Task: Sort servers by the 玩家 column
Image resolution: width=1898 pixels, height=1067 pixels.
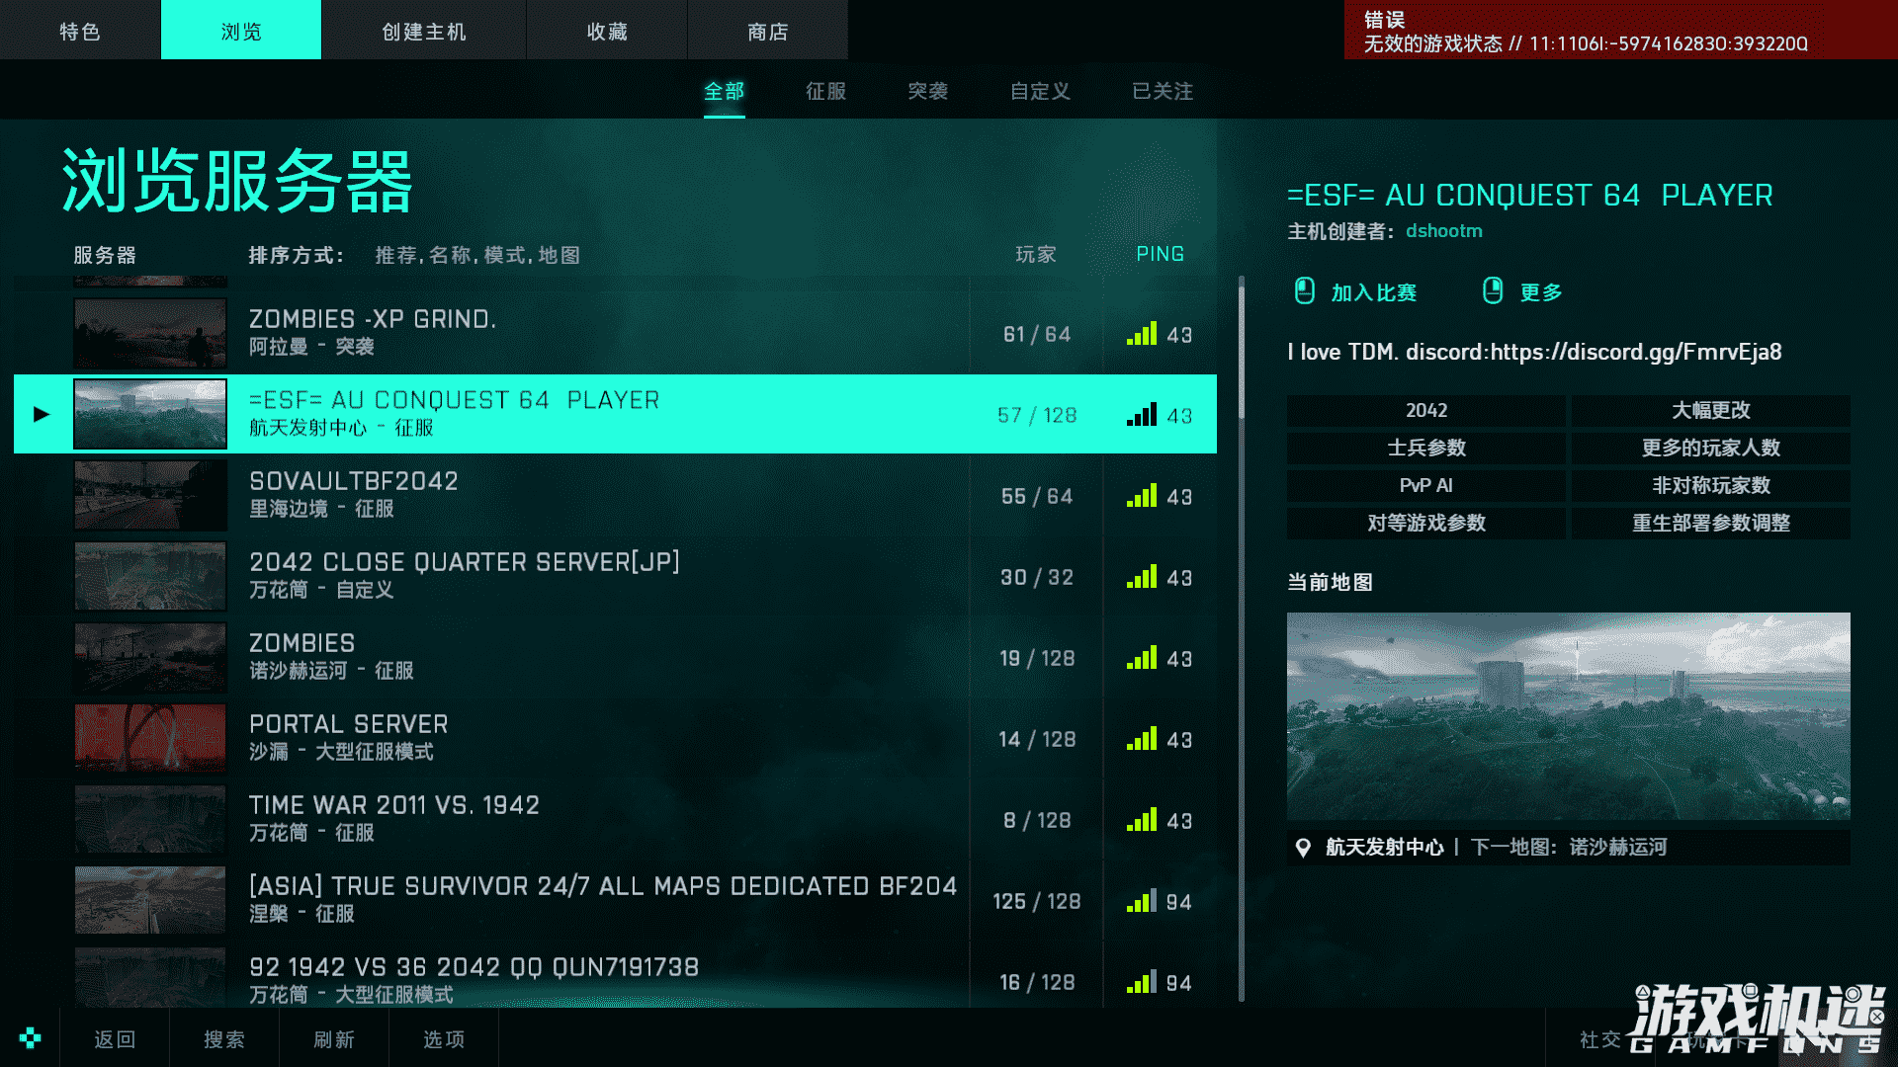Action: [1036, 255]
